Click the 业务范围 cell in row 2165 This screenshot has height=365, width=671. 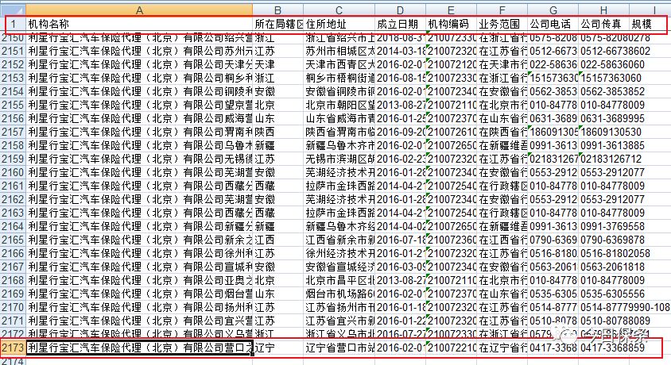coord(502,240)
